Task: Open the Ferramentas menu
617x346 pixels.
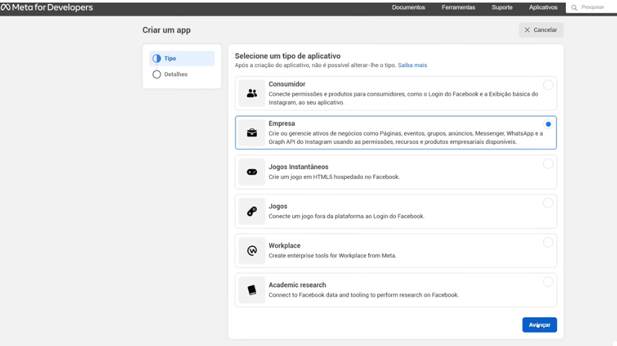Action: click(458, 8)
